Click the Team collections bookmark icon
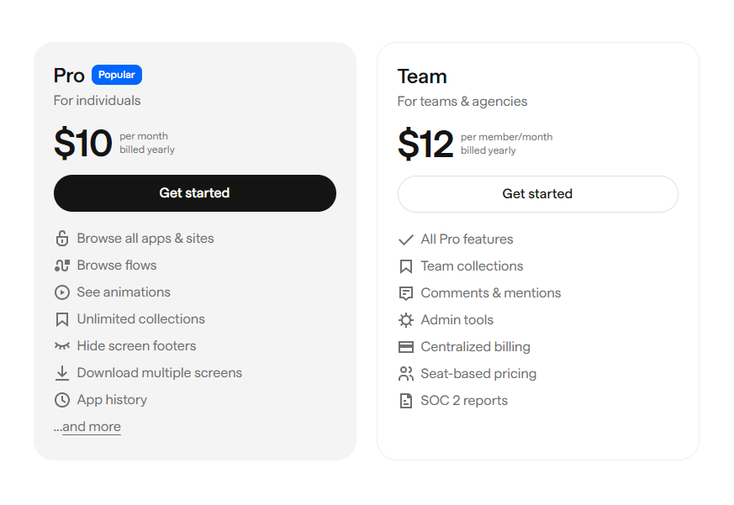Image resolution: width=734 pixels, height=505 pixels. click(x=405, y=266)
